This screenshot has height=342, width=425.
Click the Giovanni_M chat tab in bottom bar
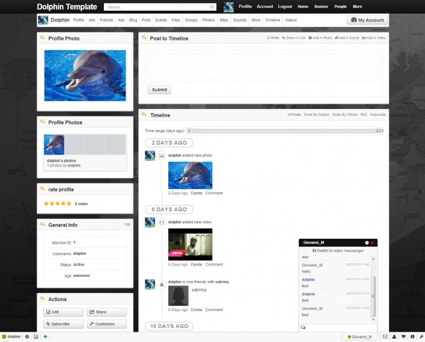(x=359, y=337)
